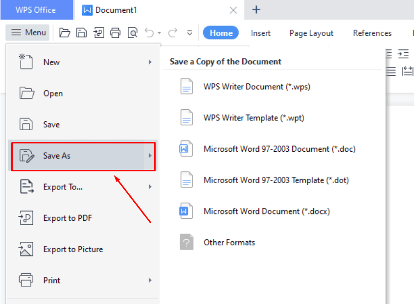The height and width of the screenshot is (304, 415).
Task: Choose Export To... from the menu
Action: point(83,187)
